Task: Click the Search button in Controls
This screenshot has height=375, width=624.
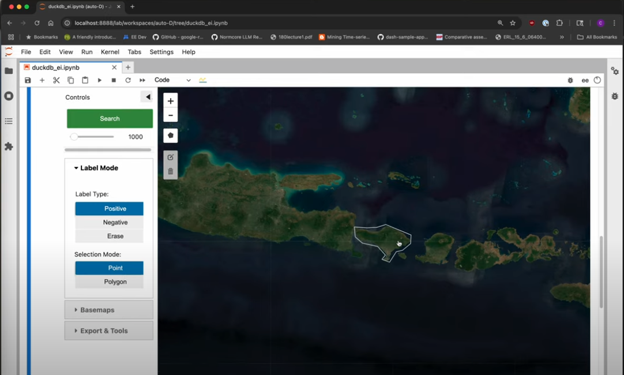Action: pos(110,118)
